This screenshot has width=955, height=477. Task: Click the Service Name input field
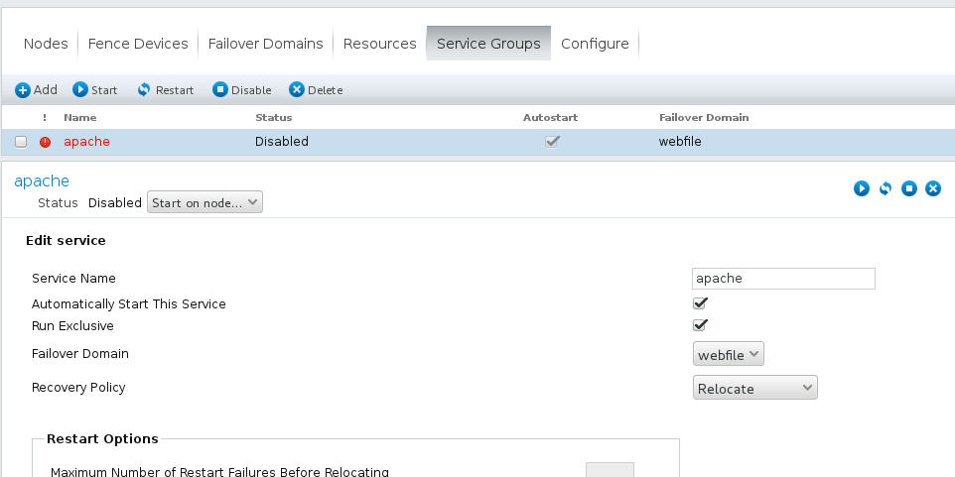pyautogui.click(x=783, y=279)
